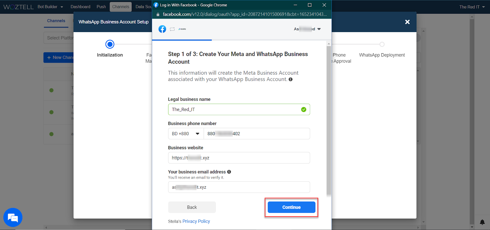
Task: Maximize the Log in With Facebook window
Action: pos(310,5)
